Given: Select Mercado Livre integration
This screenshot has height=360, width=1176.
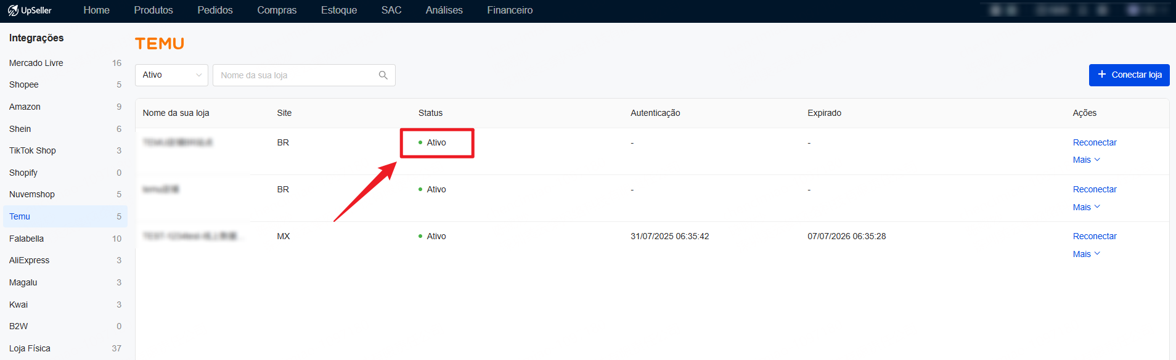Looking at the screenshot, I should point(65,63).
